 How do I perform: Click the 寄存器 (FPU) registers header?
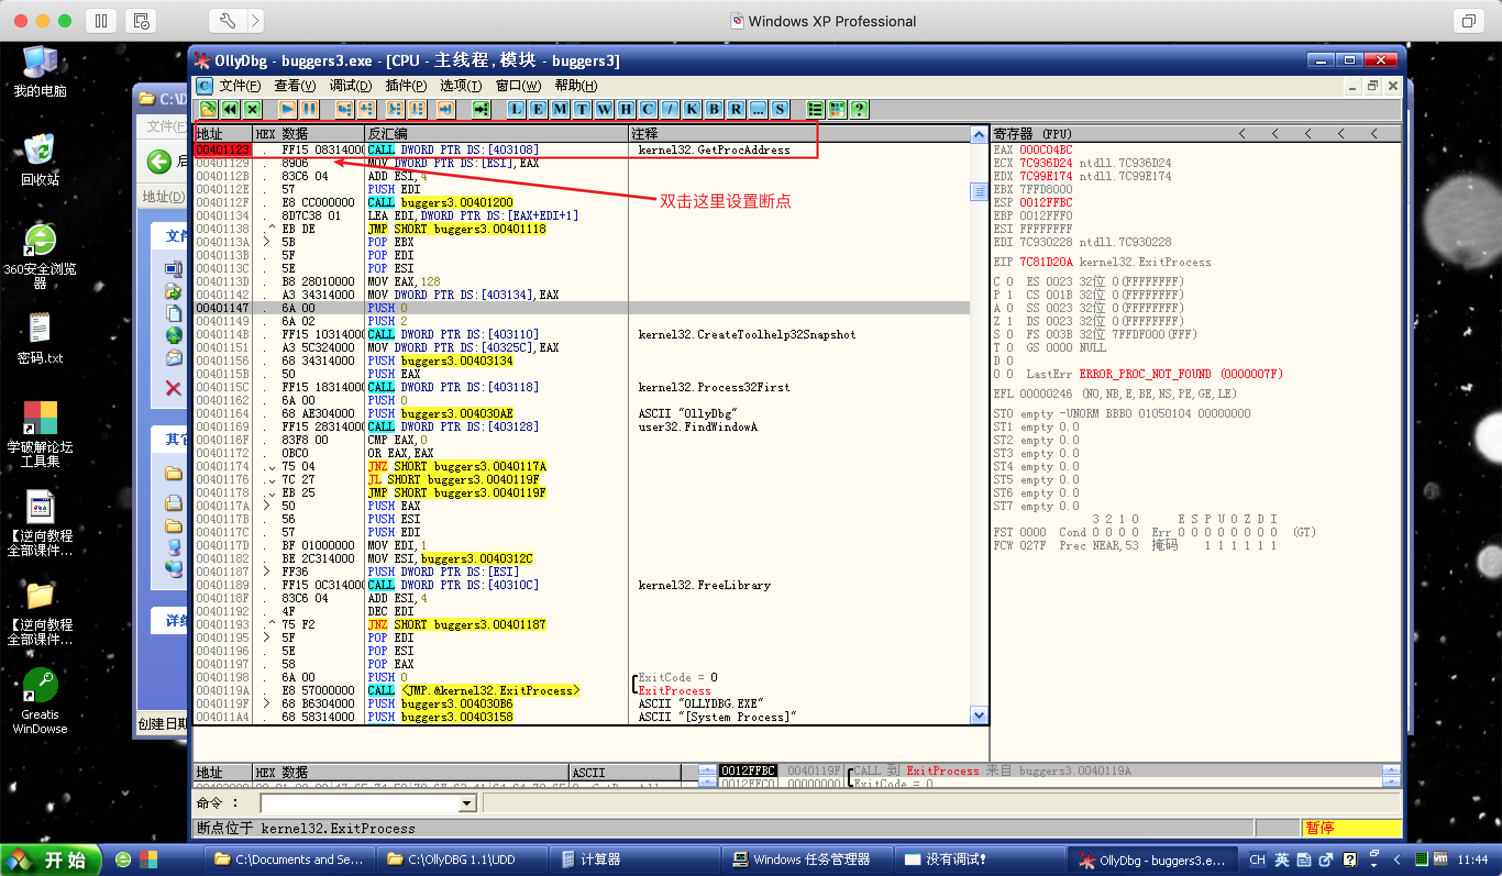click(x=1032, y=134)
